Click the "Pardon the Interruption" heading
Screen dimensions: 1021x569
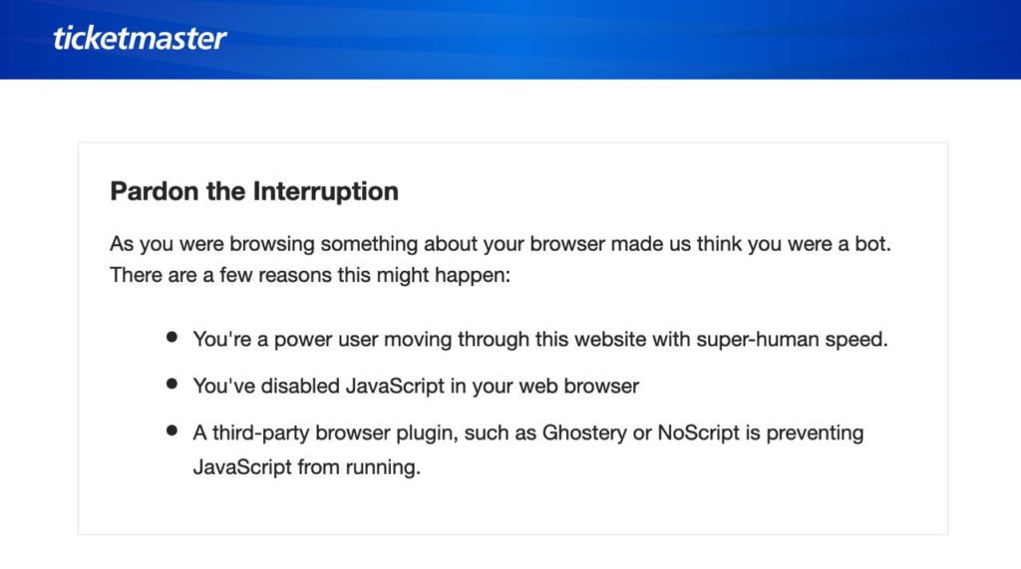click(254, 191)
